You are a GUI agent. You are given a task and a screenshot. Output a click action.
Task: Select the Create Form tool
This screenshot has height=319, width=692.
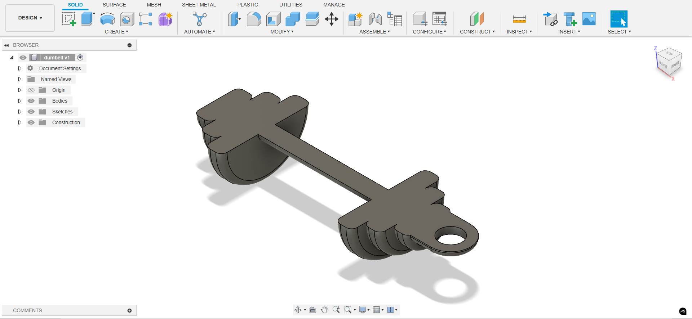[x=165, y=19]
